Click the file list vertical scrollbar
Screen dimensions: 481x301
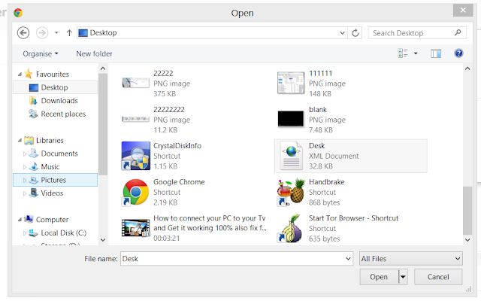click(x=467, y=211)
